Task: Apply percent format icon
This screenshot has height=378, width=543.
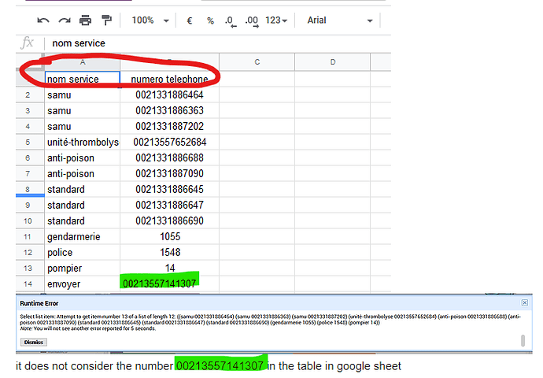Action: pos(210,20)
